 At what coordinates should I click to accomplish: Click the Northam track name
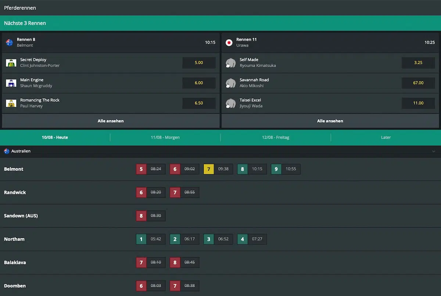pos(14,239)
